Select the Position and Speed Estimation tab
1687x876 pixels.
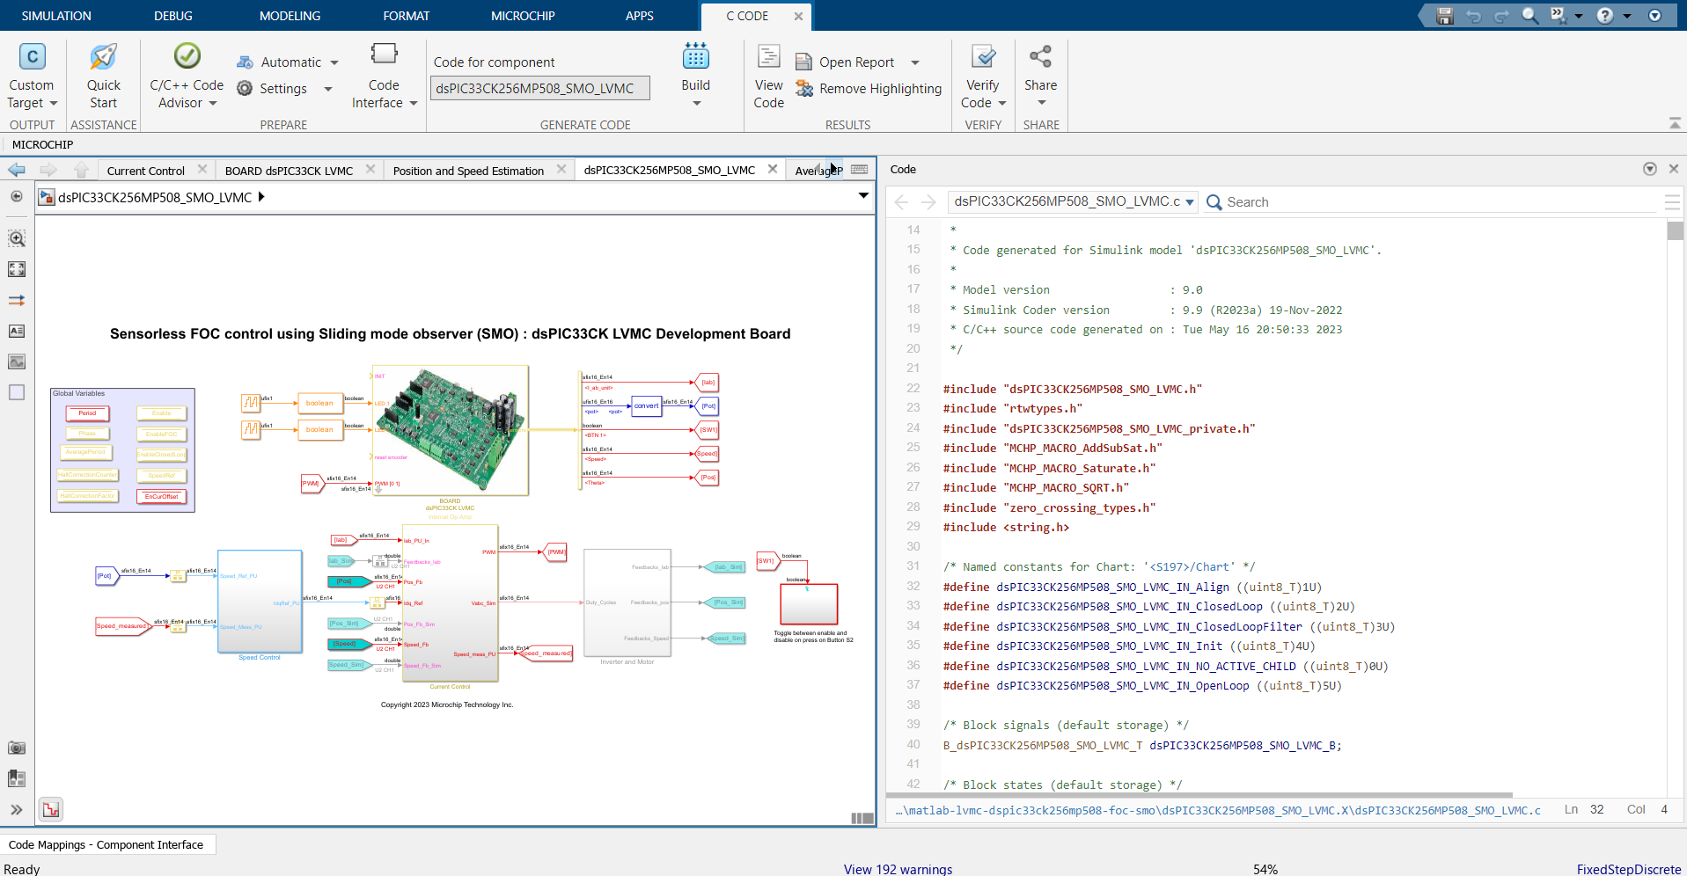click(468, 171)
